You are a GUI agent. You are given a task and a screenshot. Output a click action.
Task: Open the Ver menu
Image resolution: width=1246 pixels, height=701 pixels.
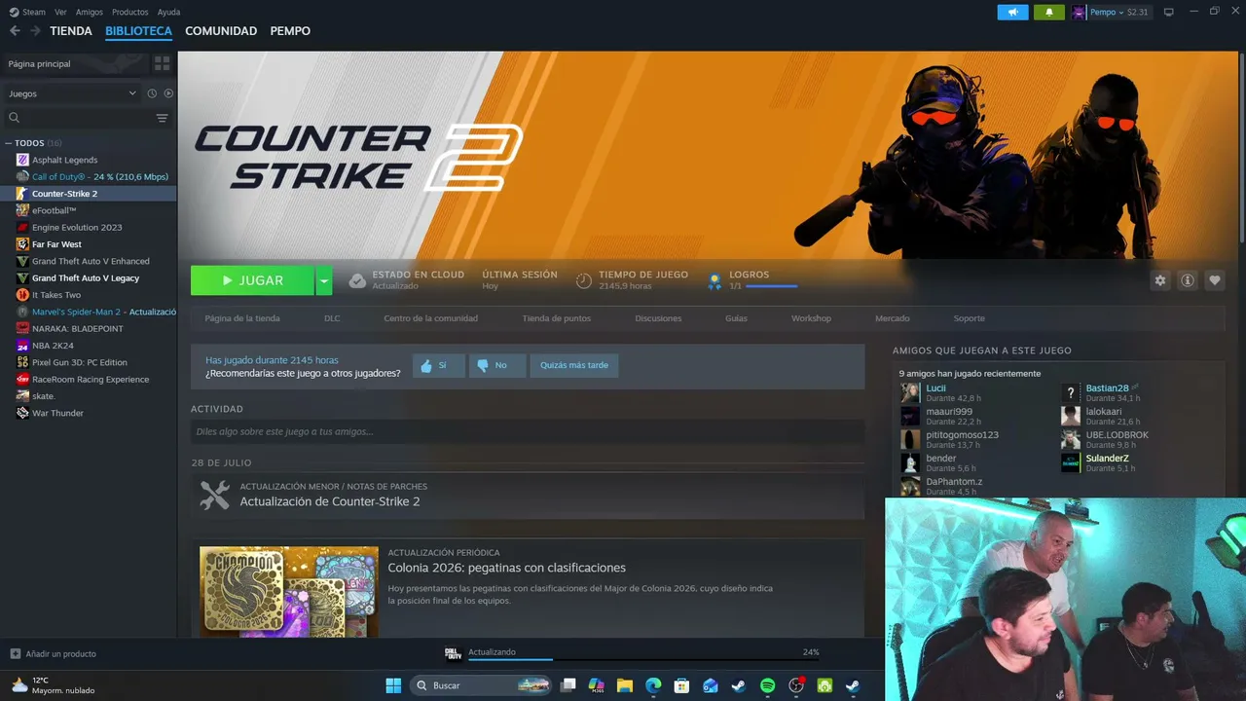point(61,13)
